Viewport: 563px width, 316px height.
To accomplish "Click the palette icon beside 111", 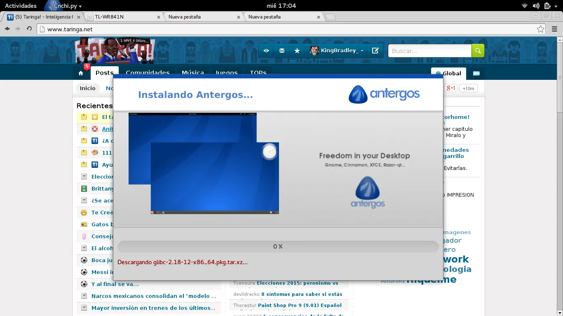I will 95,153.
